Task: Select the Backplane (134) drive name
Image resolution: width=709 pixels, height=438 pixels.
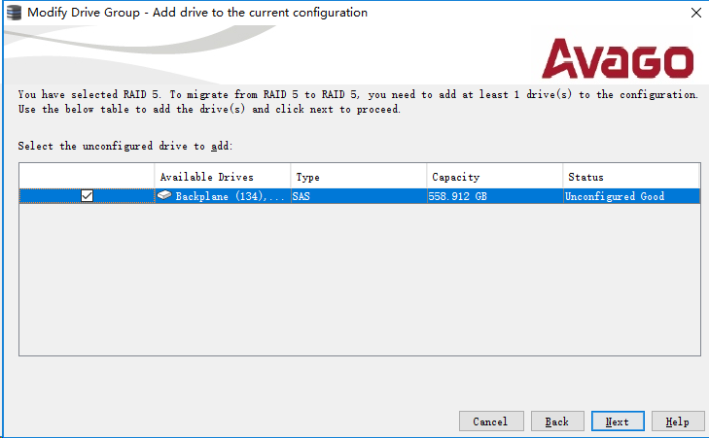Action: [230, 196]
